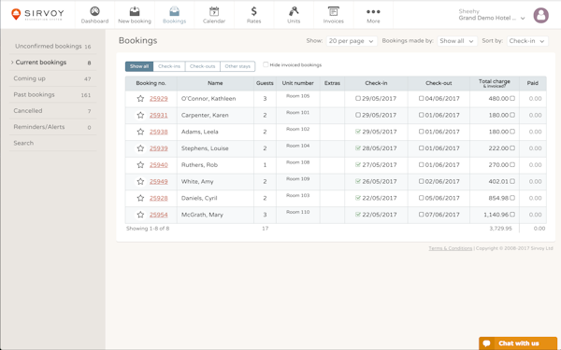
Task: Star booking 25940
Action: (140, 164)
